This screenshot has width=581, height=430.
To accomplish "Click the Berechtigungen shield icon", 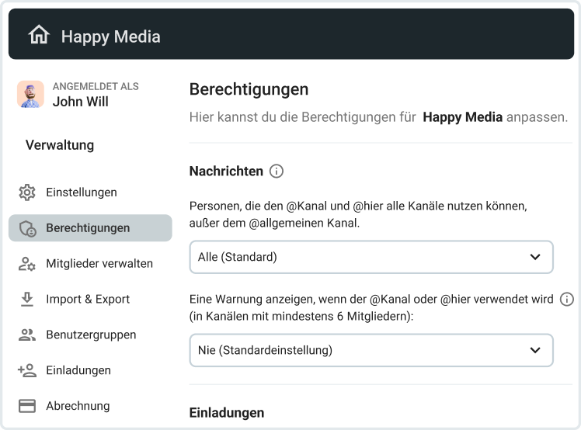I will pyautogui.click(x=27, y=228).
